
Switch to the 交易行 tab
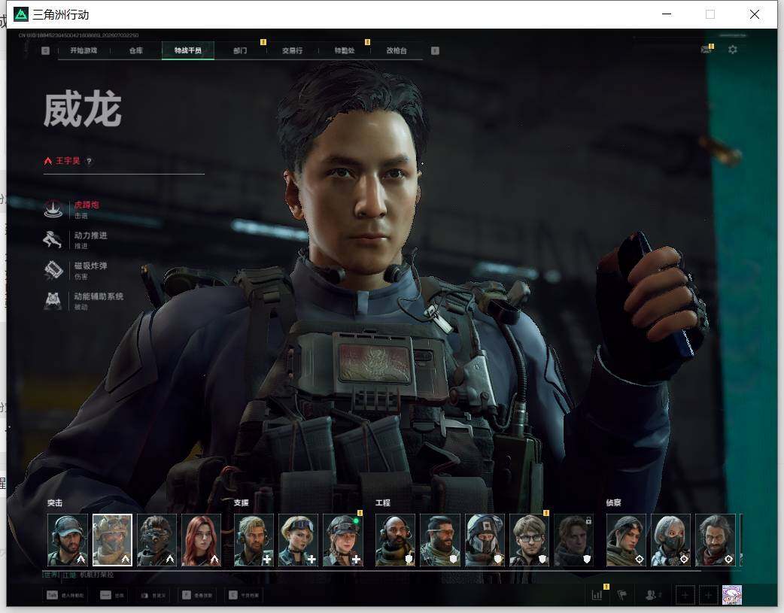[292, 50]
